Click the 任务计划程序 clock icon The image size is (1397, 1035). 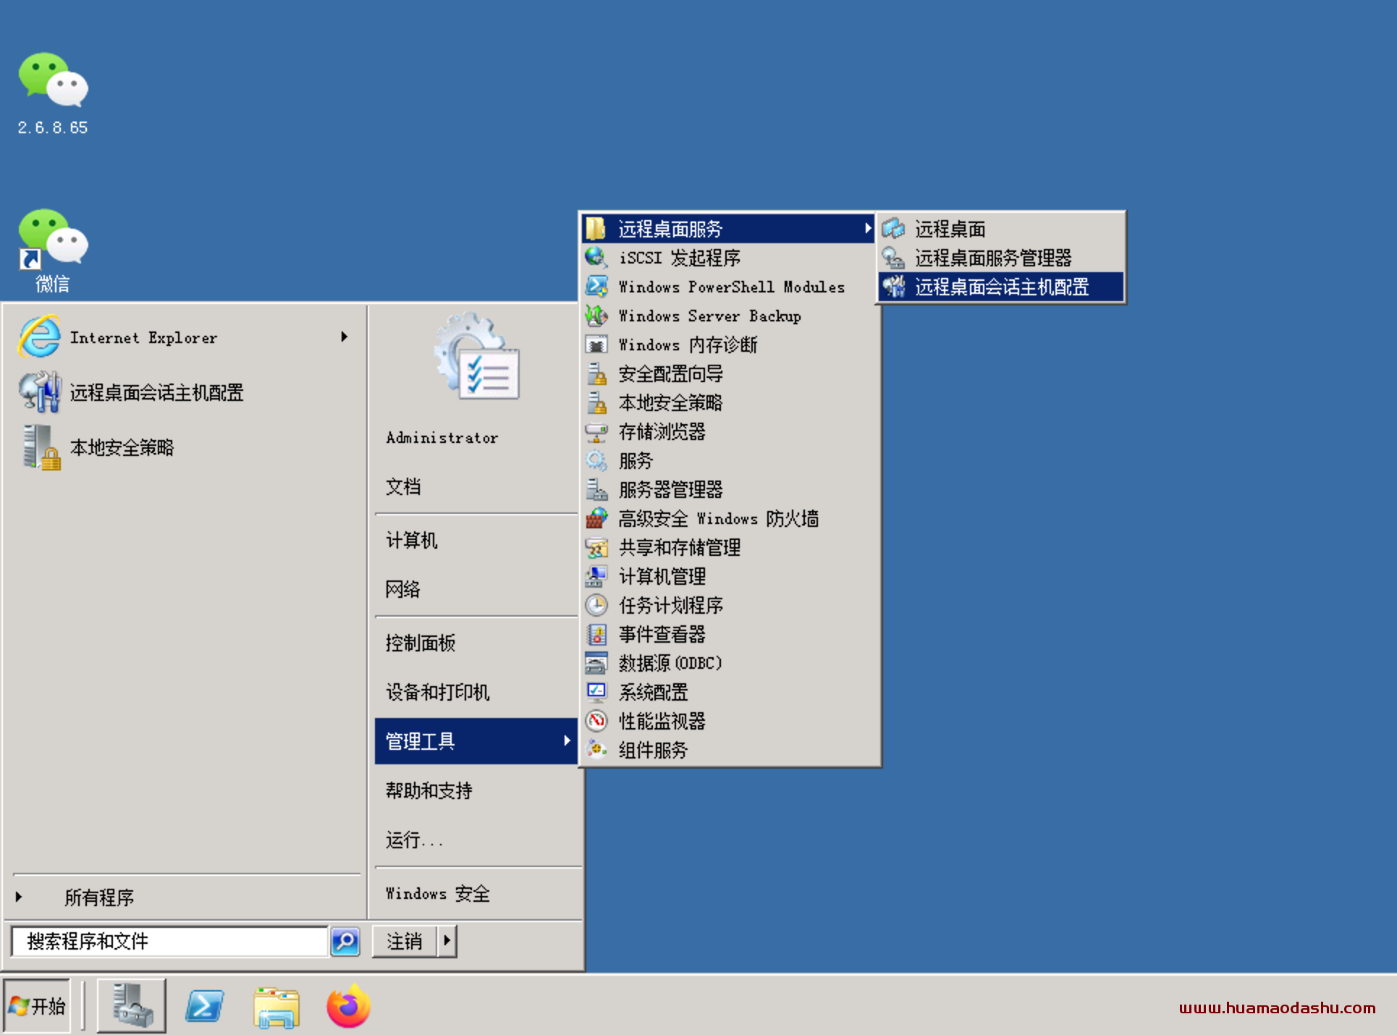[x=596, y=605]
